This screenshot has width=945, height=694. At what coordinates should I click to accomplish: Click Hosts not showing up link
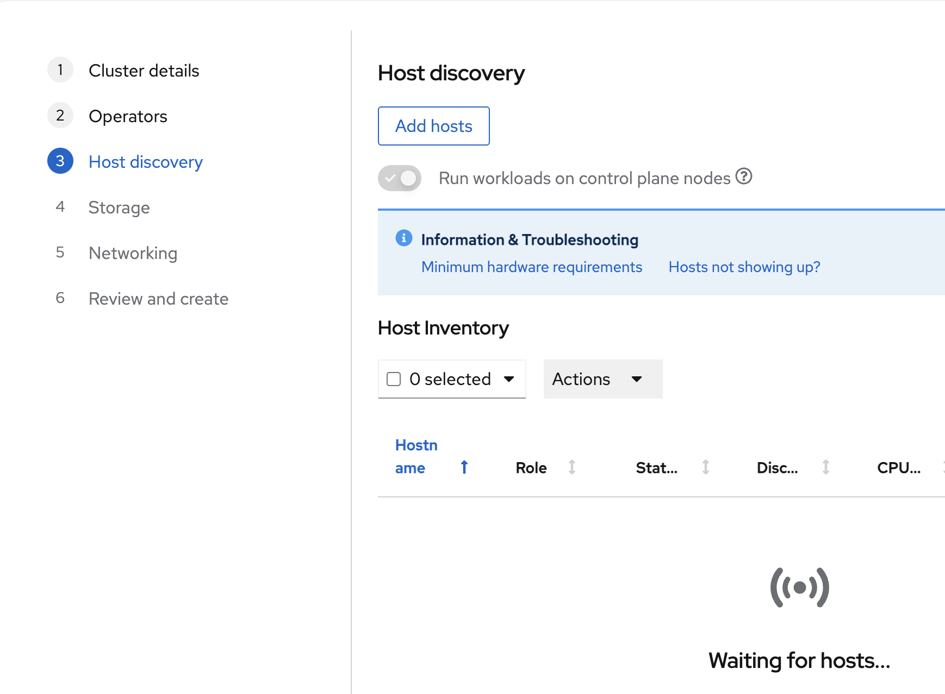[744, 267]
